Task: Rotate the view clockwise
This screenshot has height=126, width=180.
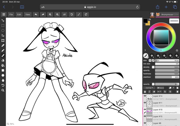Action: pyautogui.click(x=86, y=15)
